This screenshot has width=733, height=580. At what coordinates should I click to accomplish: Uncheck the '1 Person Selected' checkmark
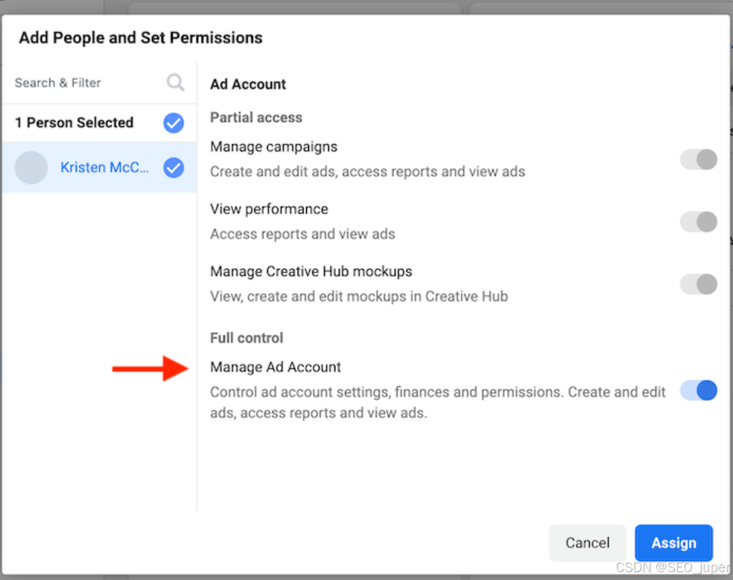(173, 123)
